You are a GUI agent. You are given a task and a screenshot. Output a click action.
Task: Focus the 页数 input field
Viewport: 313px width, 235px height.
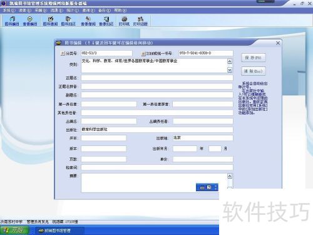coord(104,159)
